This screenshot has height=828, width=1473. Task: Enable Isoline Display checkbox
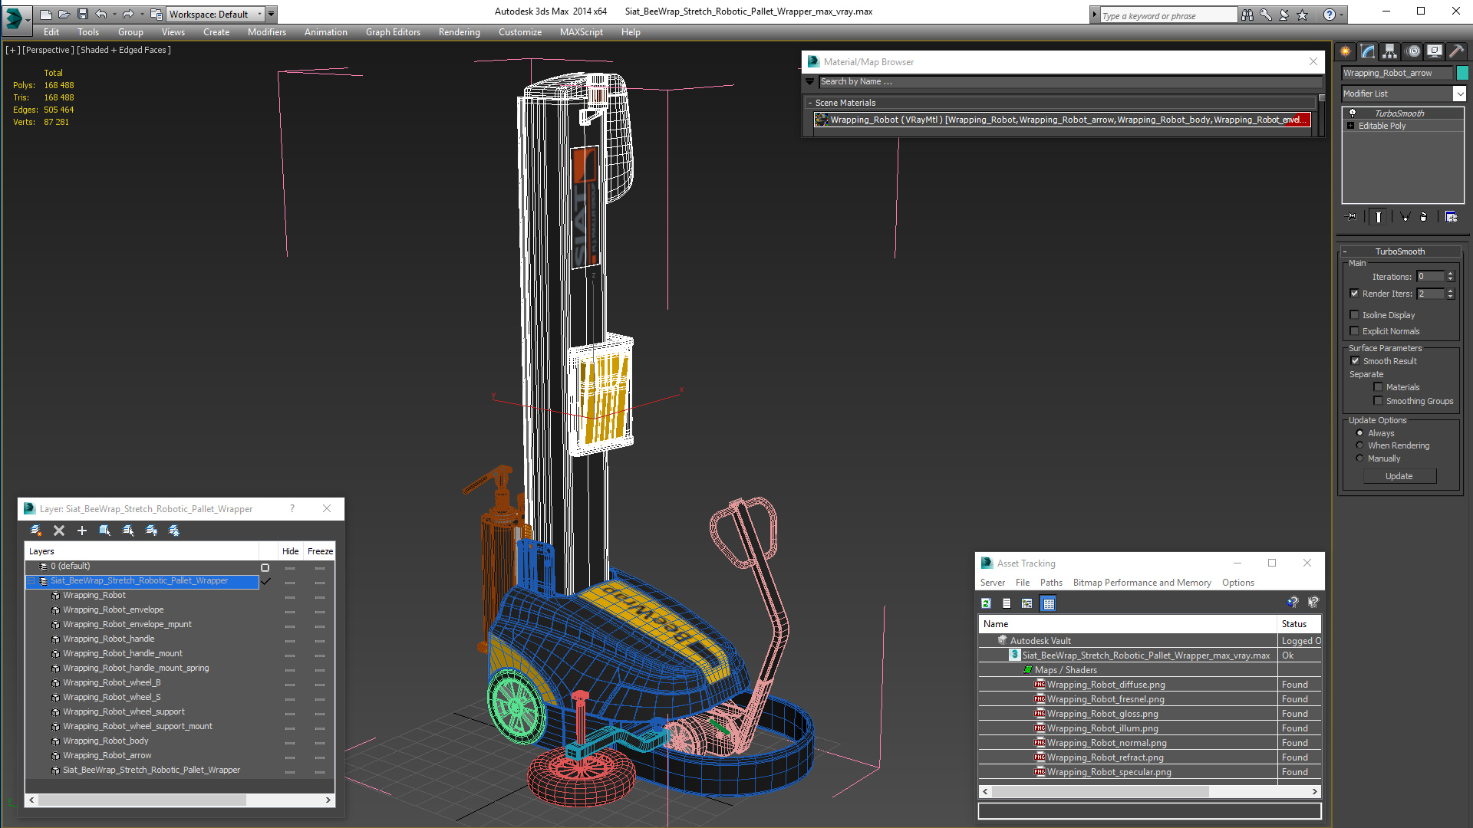click(1355, 315)
